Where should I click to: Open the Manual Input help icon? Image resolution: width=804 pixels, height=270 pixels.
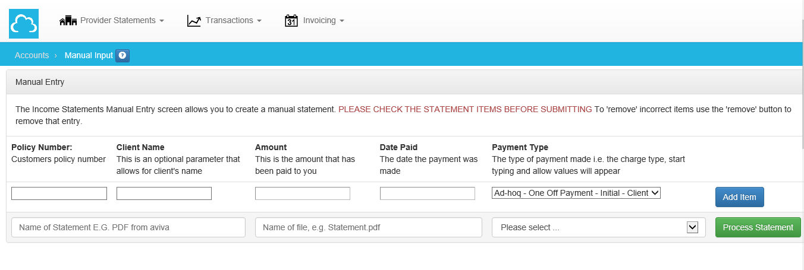pyautogui.click(x=123, y=55)
